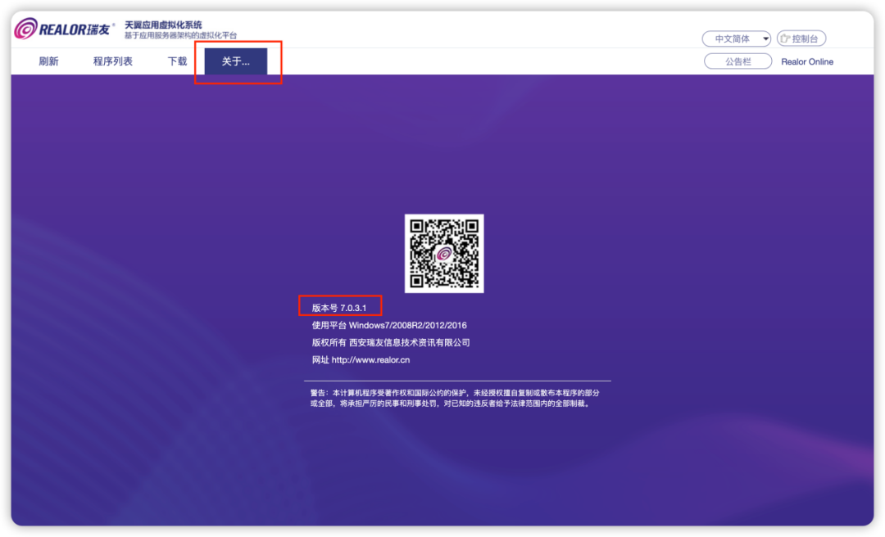The height and width of the screenshot is (537, 885).
Task: Open the 下载 download tab
Action: [177, 61]
